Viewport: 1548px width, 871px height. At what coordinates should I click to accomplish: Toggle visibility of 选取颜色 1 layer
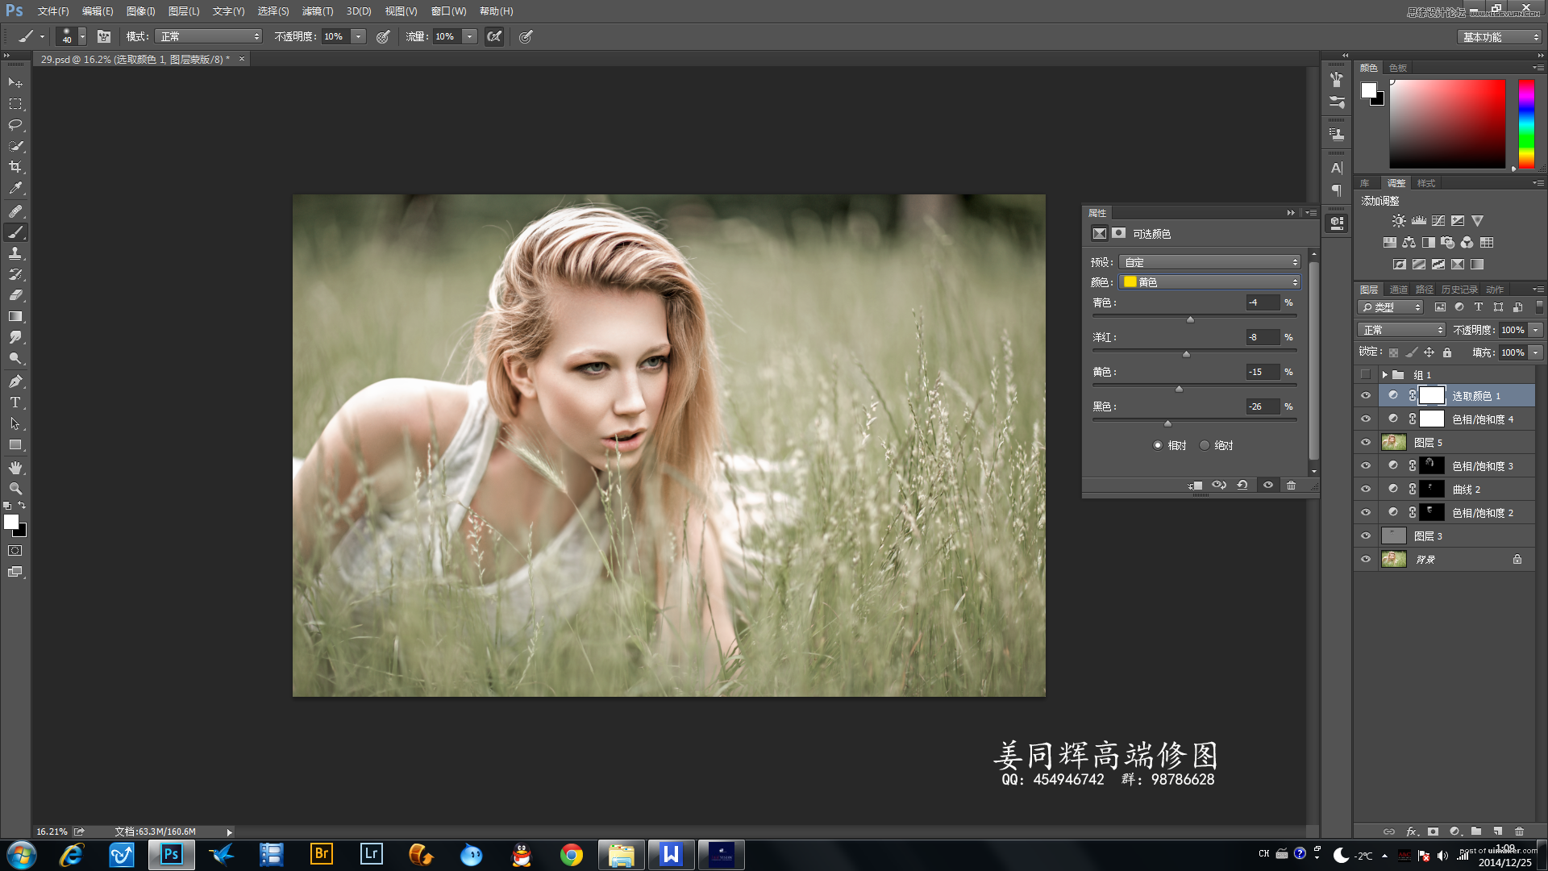click(1367, 396)
